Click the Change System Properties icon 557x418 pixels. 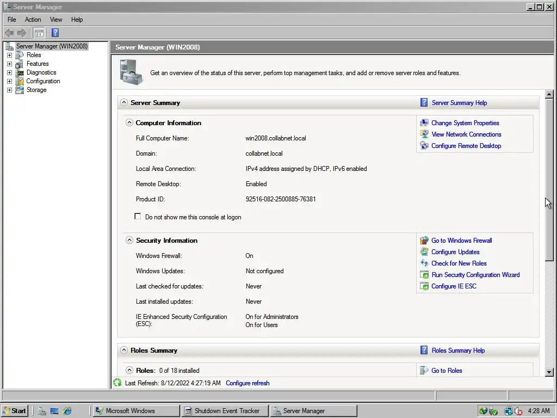coord(424,123)
